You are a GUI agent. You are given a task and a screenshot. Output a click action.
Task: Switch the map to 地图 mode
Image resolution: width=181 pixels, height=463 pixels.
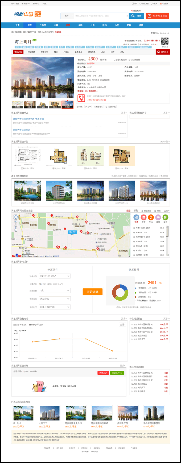(128, 211)
